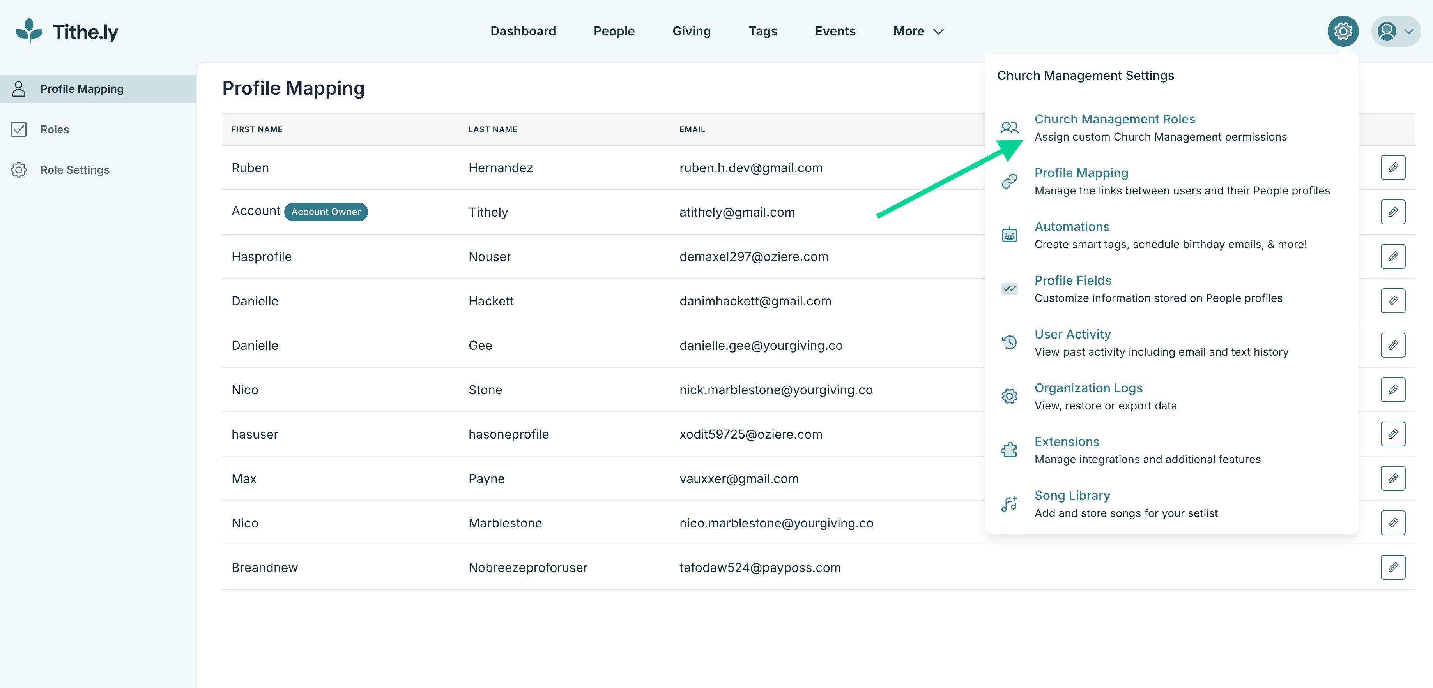The height and width of the screenshot is (688, 1433).
Task: Click the Church Management Roles people icon
Action: [1009, 128]
